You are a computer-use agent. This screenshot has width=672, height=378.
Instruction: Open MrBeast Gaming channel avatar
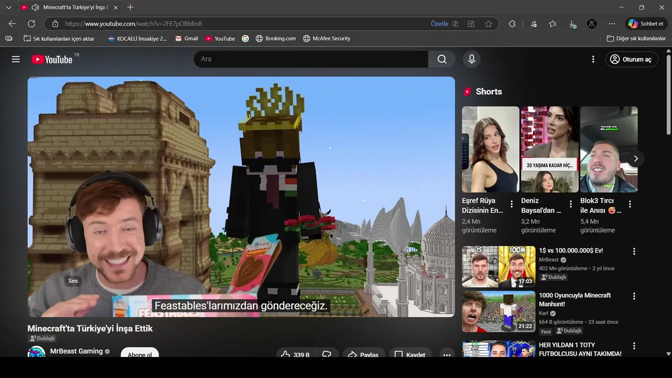(x=37, y=352)
